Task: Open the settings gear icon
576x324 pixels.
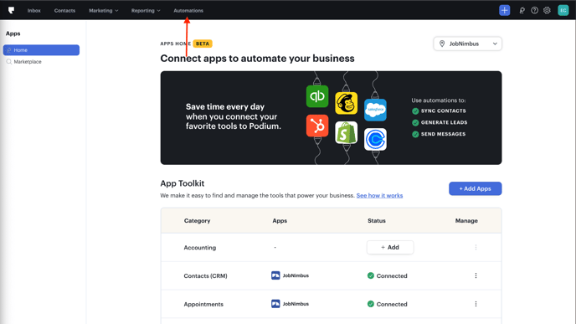Action: [547, 10]
